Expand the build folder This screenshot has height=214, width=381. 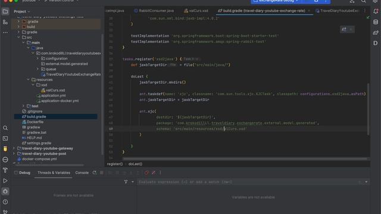[x=18, y=27]
